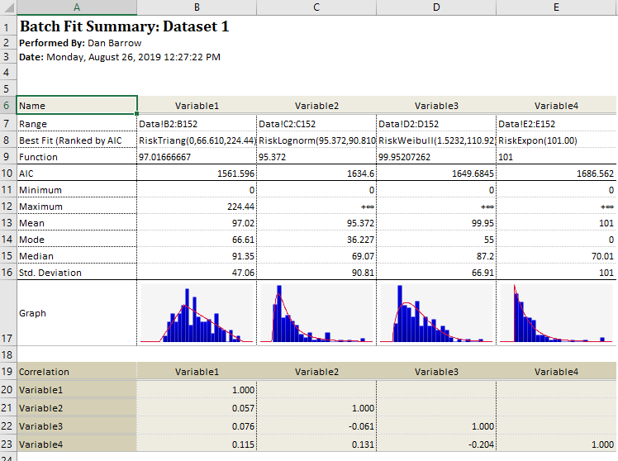Click the Performed By Dan Barrow cell
This screenshot has width=618, height=461.
80,43
